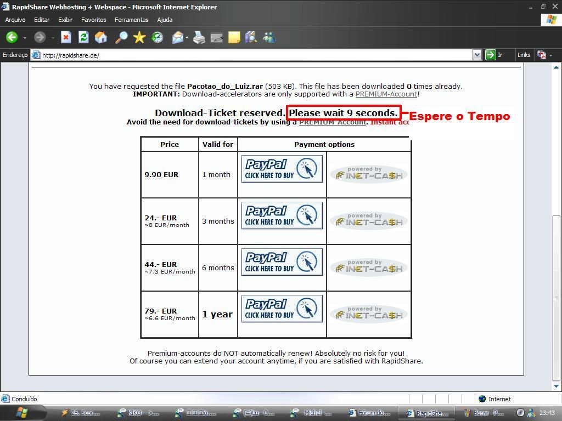
Task: Click the '79.- EUR' price cell
Action: point(170,314)
